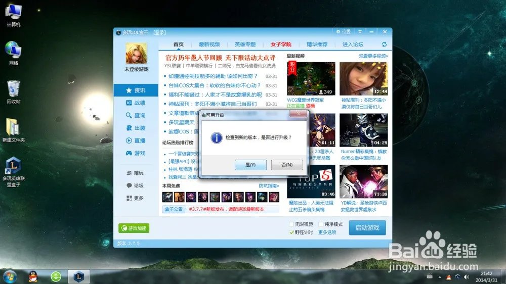Open news item 福利不能错过

click(x=215, y=95)
